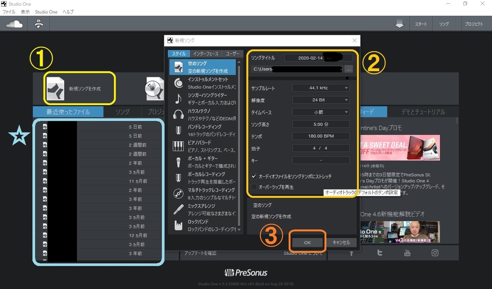Click the ソングタイトル input field
Image resolution: width=492 pixels, height=289 pixels.
click(319, 58)
